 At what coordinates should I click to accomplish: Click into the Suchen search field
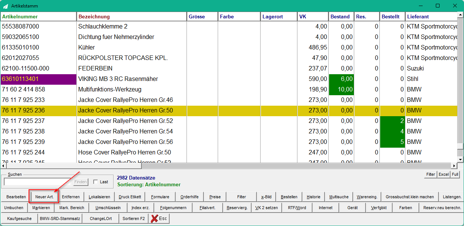(37, 182)
